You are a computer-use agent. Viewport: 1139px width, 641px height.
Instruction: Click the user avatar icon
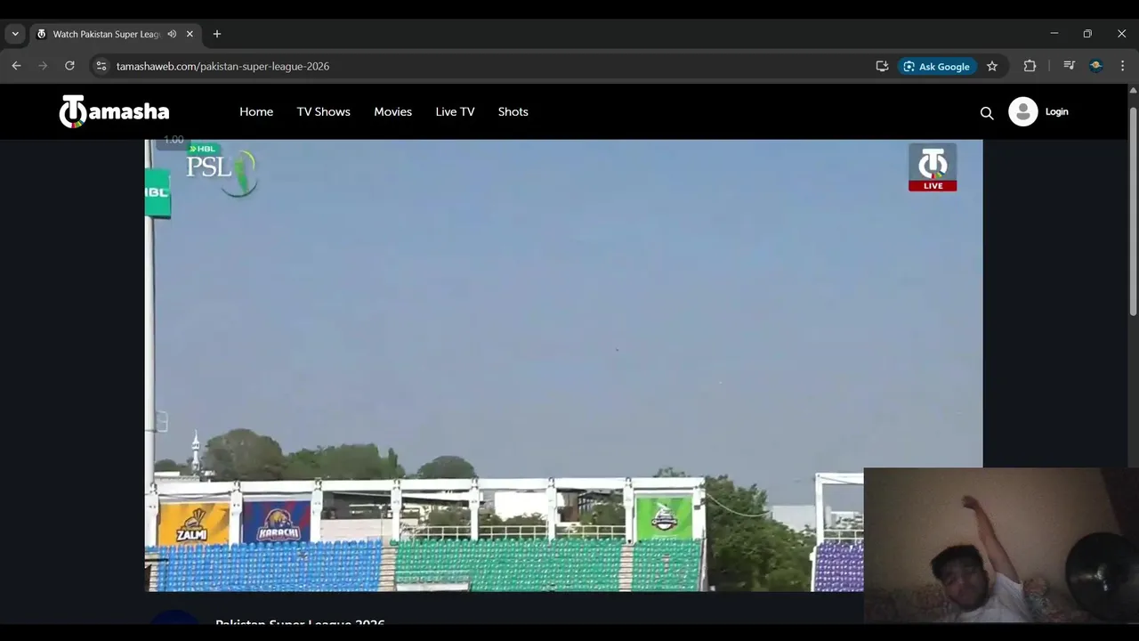[x=1022, y=111]
